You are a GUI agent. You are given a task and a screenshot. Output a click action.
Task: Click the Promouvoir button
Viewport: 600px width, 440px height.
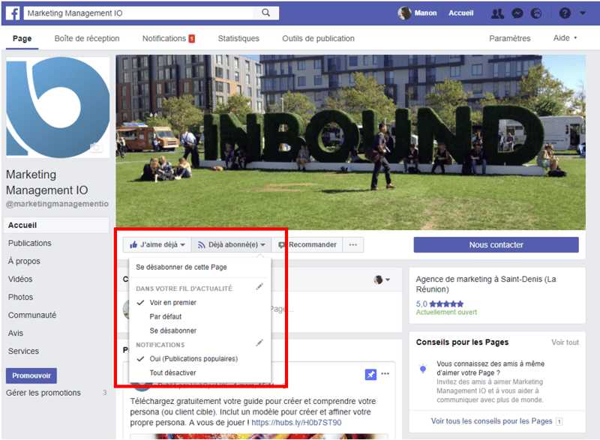click(x=31, y=376)
